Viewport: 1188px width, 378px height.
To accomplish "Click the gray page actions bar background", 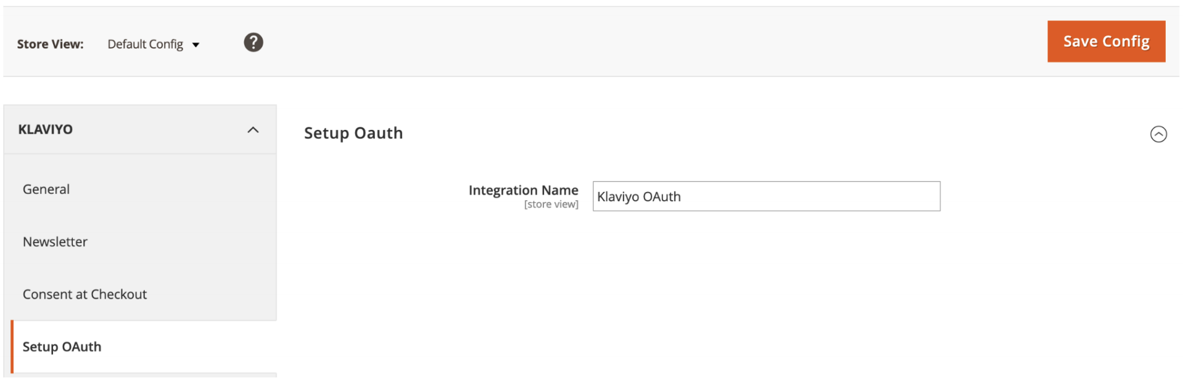I will [x=617, y=42].
